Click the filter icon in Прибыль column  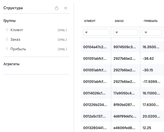[x=146, y=32]
